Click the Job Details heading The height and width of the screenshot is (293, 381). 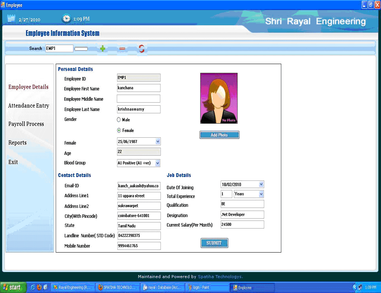point(179,175)
